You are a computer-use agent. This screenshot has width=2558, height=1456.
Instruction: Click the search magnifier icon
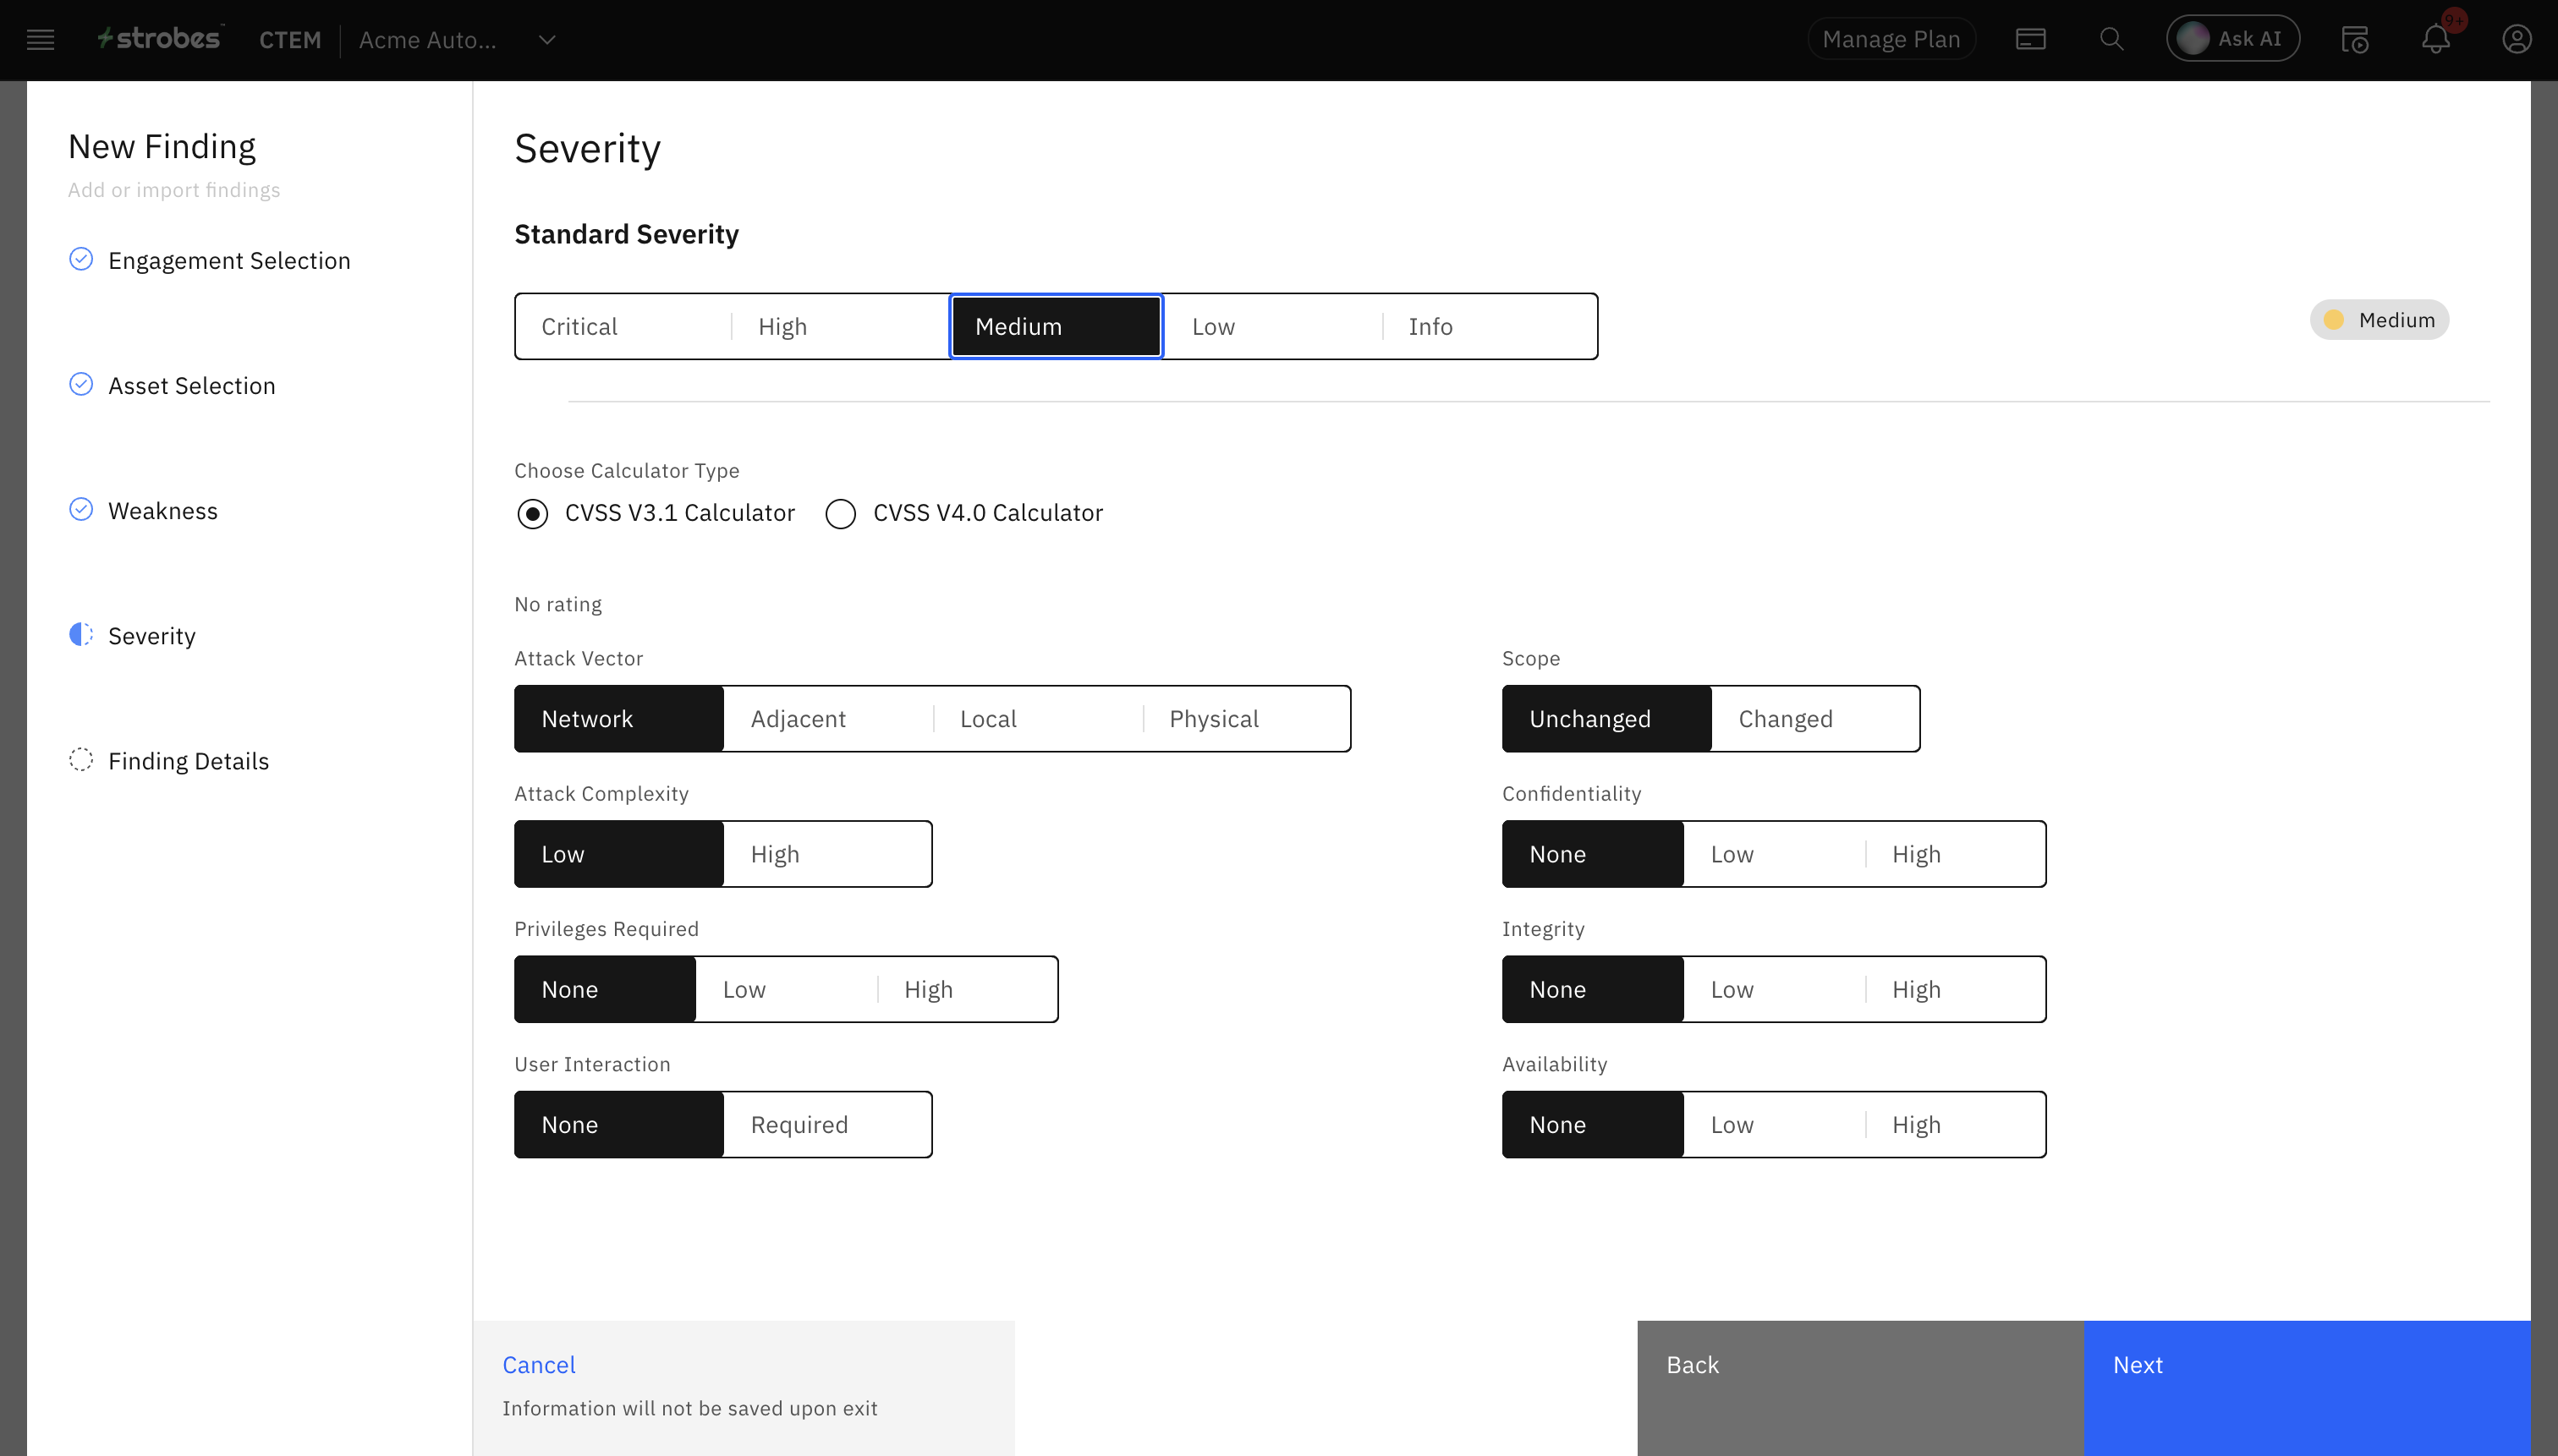[x=2111, y=40]
